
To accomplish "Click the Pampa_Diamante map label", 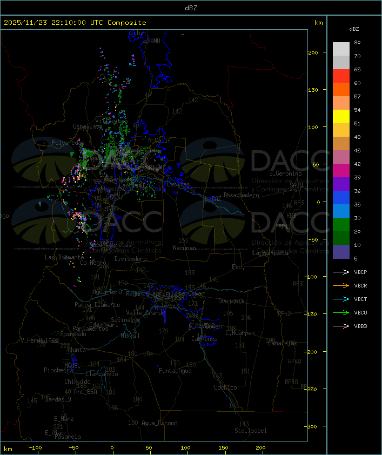I will coord(97,305).
